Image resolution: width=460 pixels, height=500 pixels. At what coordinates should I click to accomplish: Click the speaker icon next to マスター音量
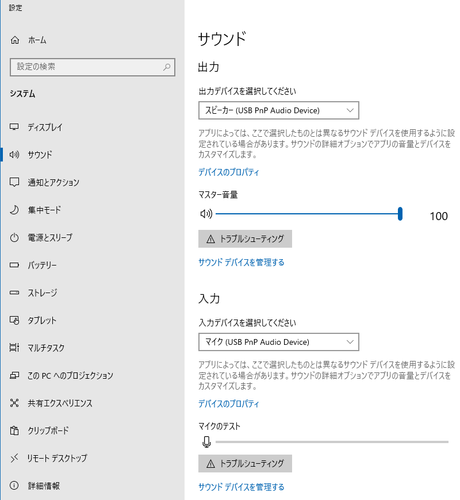[207, 213]
